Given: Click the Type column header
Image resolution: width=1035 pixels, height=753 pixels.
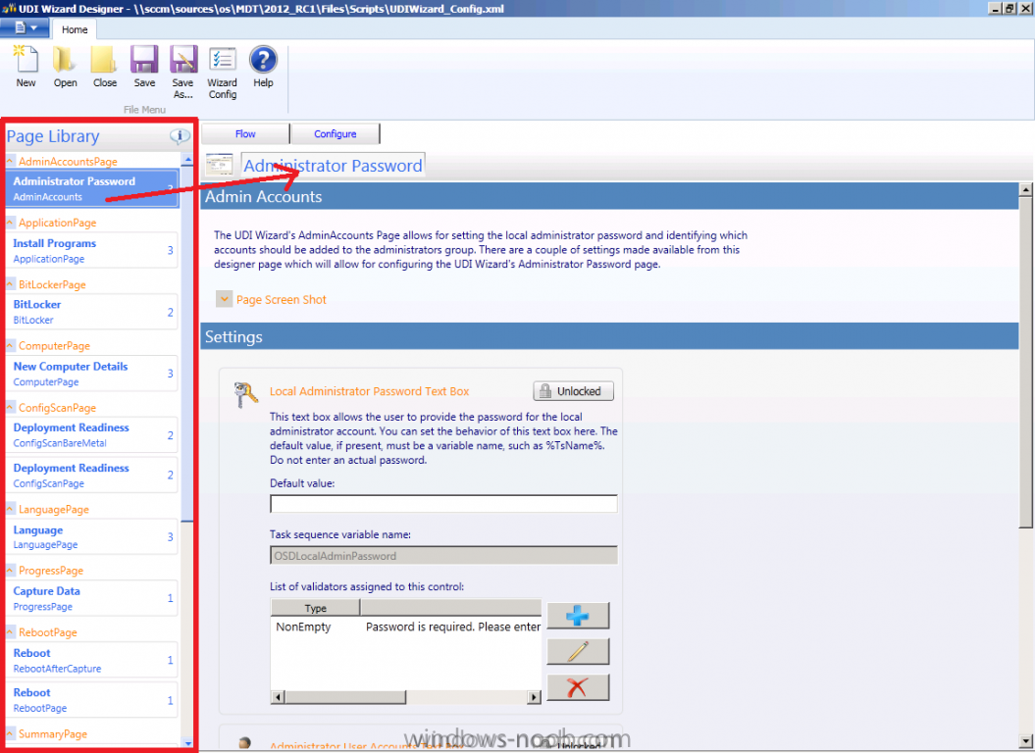Looking at the screenshot, I should tap(316, 608).
